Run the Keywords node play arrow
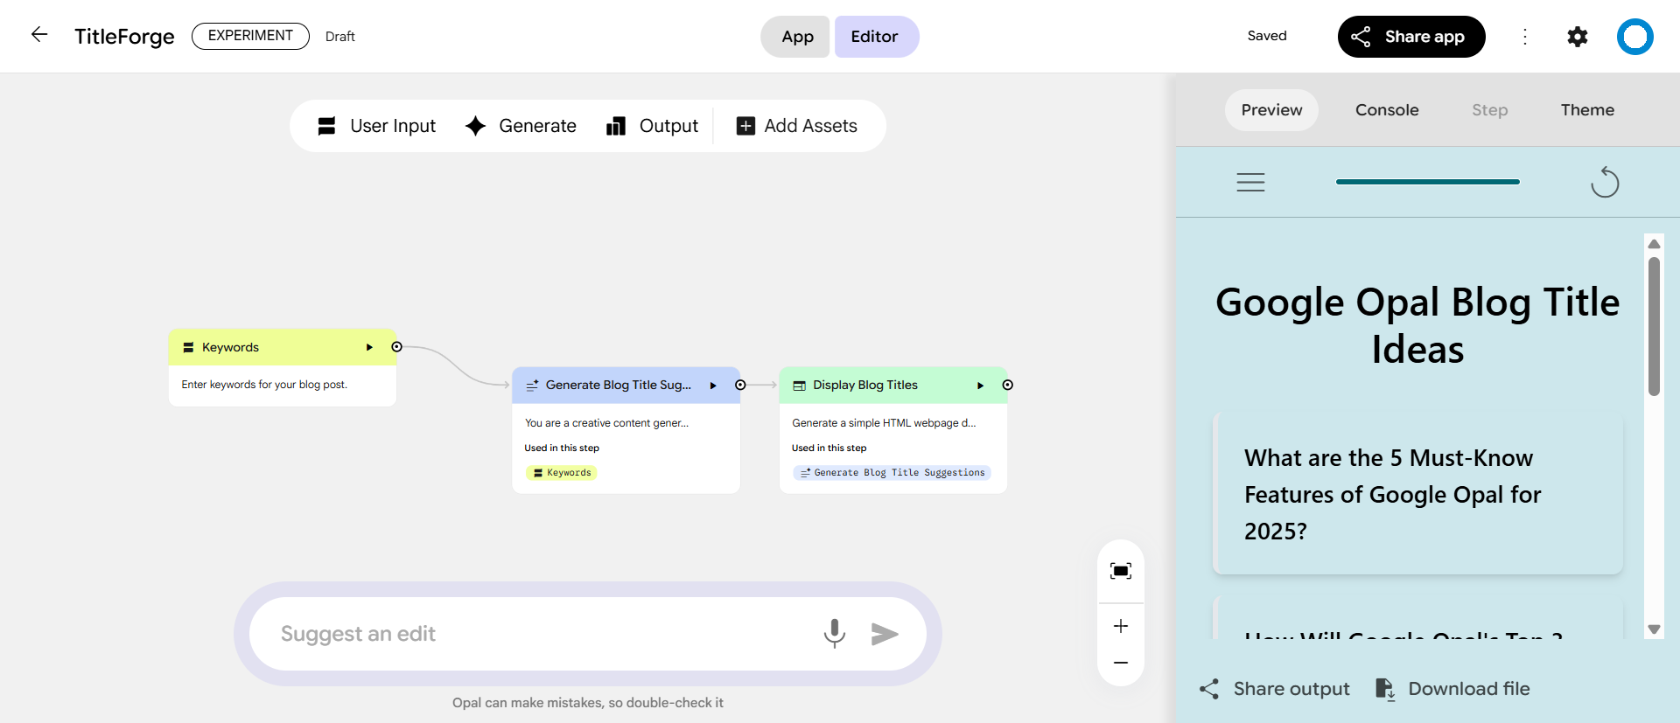 pos(369,347)
